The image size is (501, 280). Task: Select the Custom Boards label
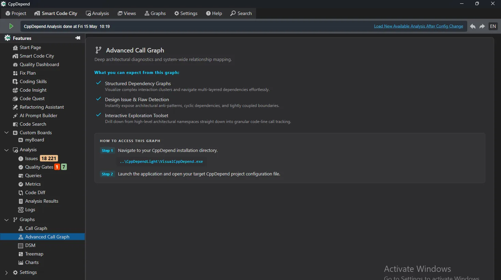[36, 133]
